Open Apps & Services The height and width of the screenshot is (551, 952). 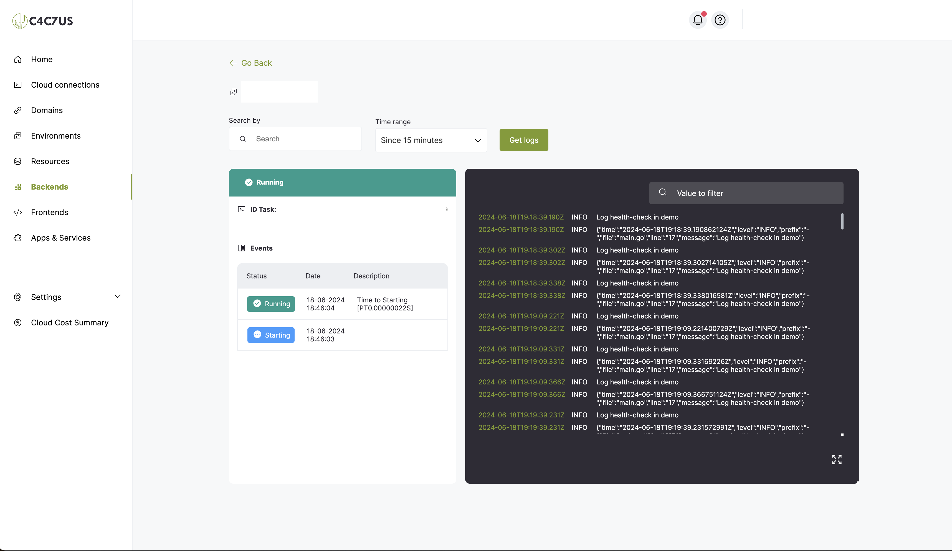tap(61, 238)
